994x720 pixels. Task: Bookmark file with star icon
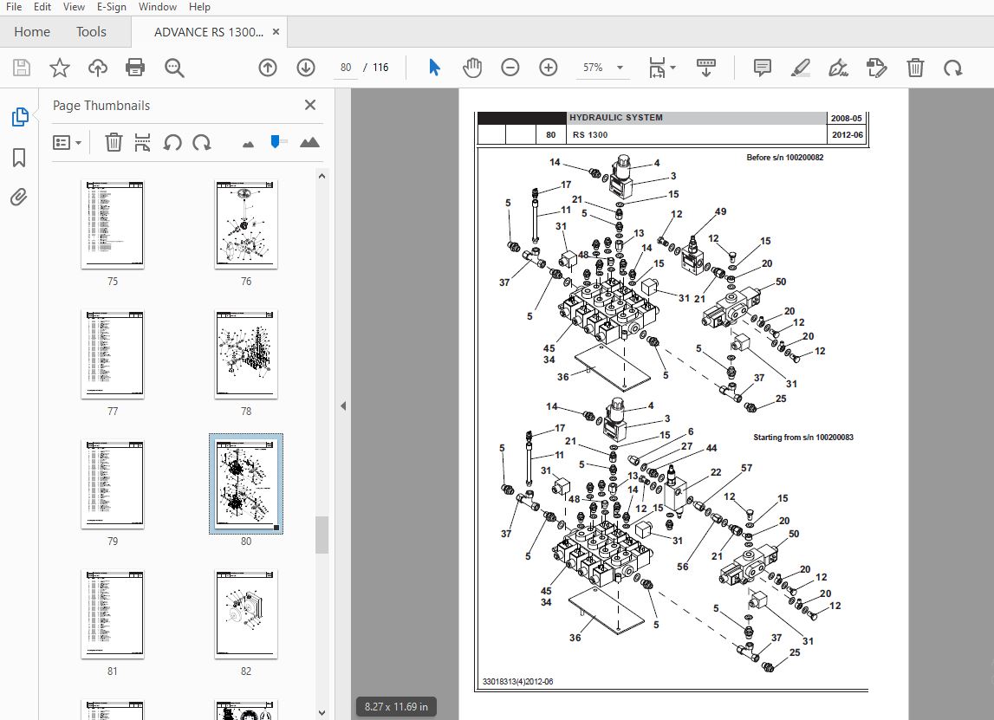[x=60, y=68]
